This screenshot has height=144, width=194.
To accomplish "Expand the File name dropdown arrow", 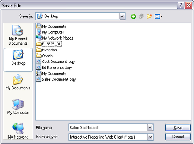I will pyautogui.click(x=150, y=128).
